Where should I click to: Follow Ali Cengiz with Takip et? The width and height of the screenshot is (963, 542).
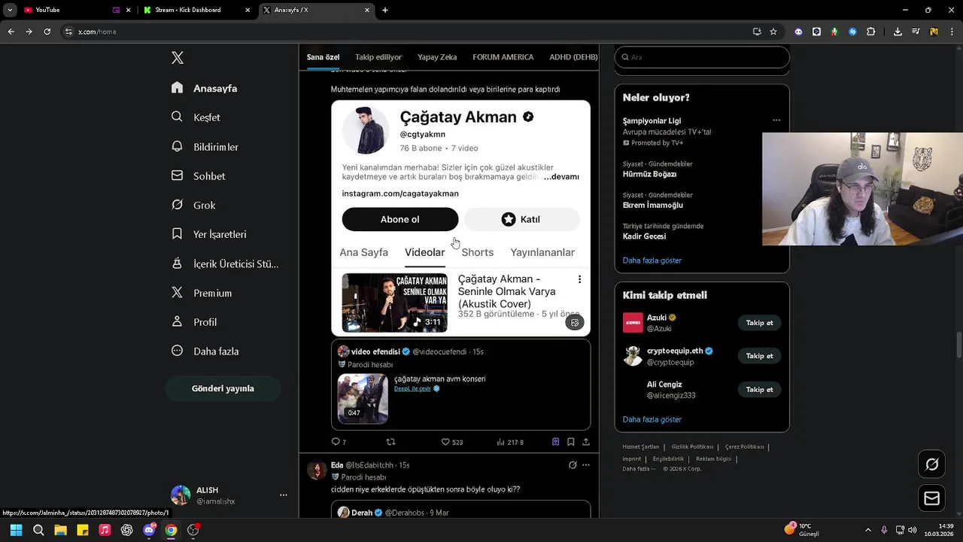759,390
